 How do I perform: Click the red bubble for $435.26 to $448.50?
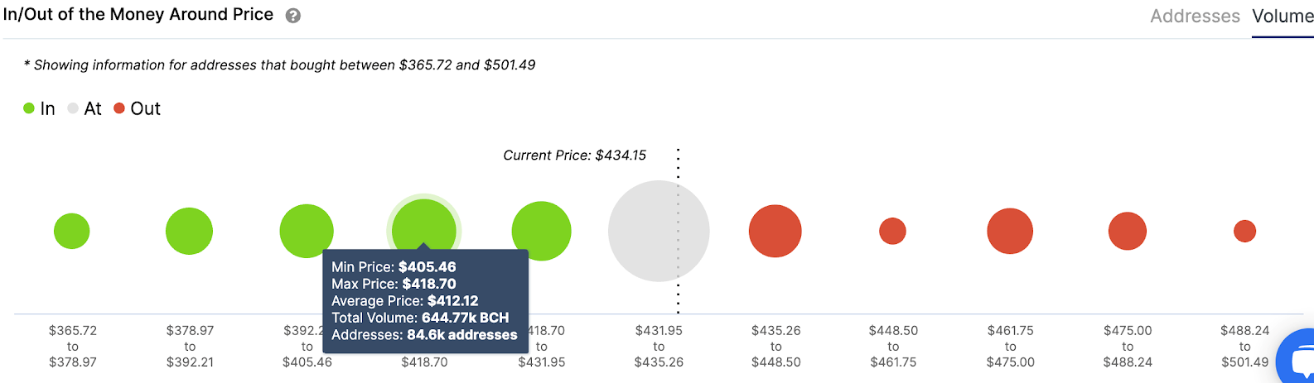[775, 231]
